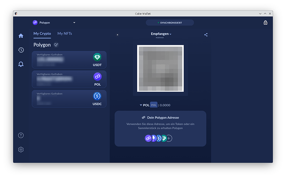This screenshot has height=178, width=286.
Task: Expand the Polygon wallet dropdown arrow
Action: point(74,23)
